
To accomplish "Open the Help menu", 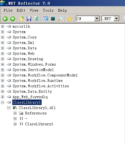I will (x=62, y=10).
